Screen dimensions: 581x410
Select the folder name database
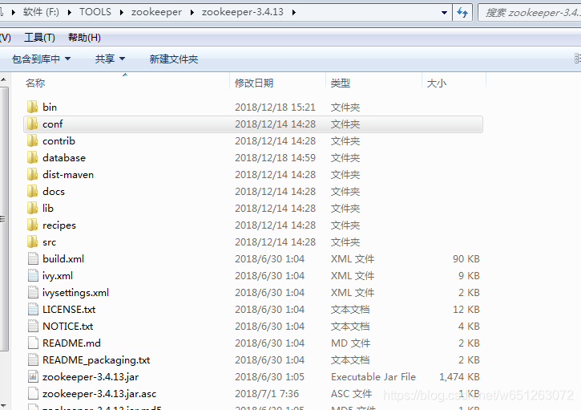coord(64,158)
